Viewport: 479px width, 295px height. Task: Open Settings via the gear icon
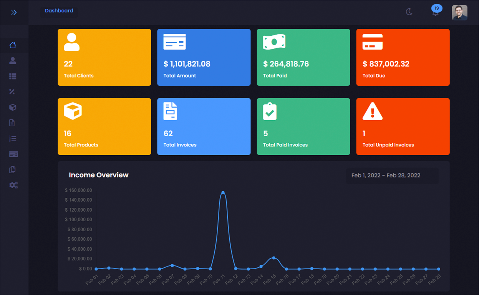click(13, 185)
